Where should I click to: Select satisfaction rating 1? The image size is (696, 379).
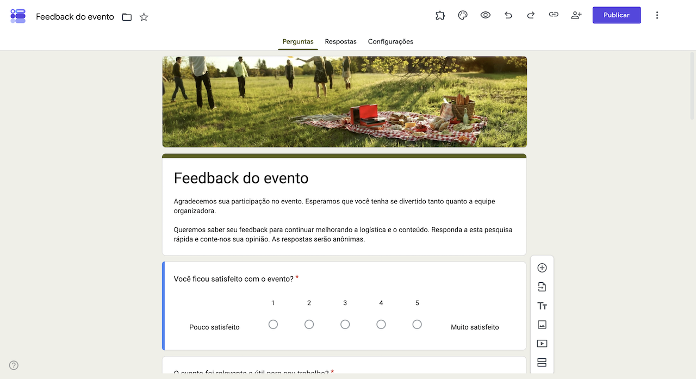[x=273, y=324]
